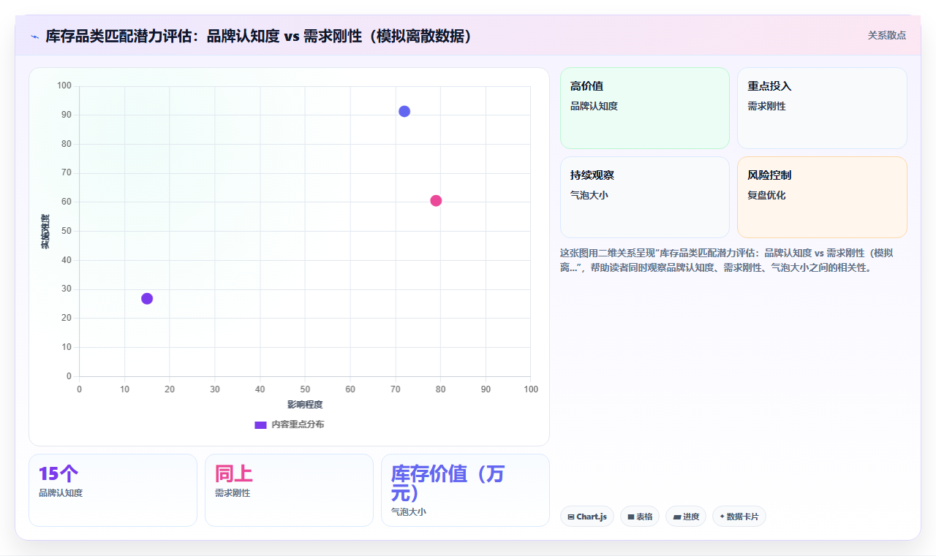This screenshot has width=936, height=556.
Task: Click 气泡大小 text in 持续观察 card
Action: [589, 195]
